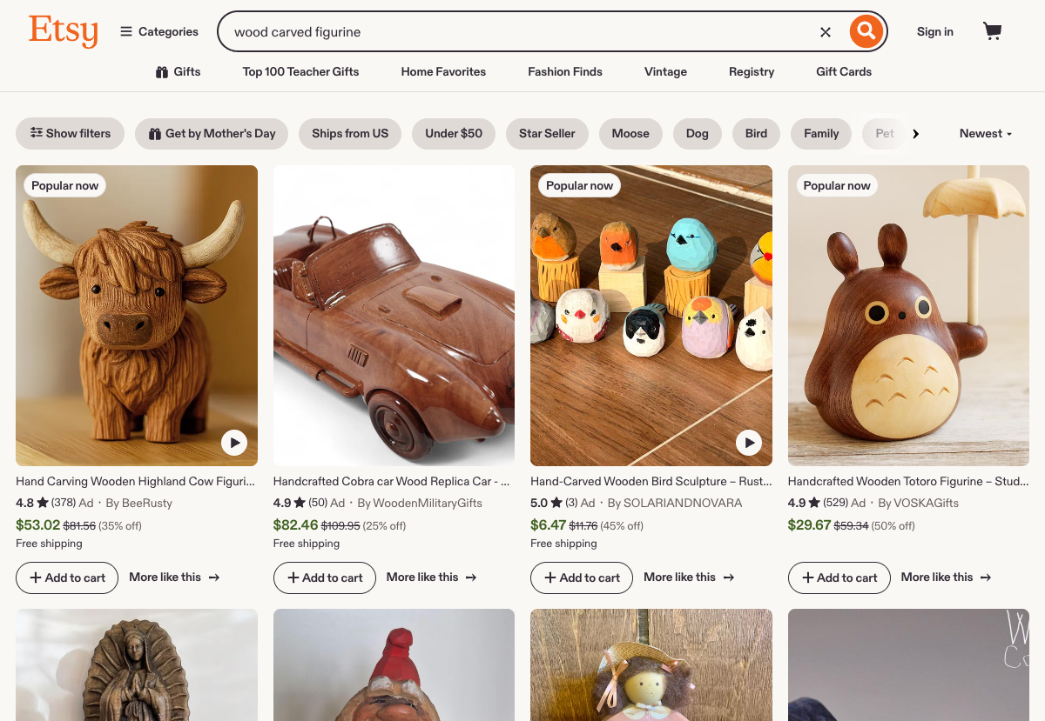Open the Categories menu
The width and height of the screenshot is (1045, 721).
tap(159, 32)
